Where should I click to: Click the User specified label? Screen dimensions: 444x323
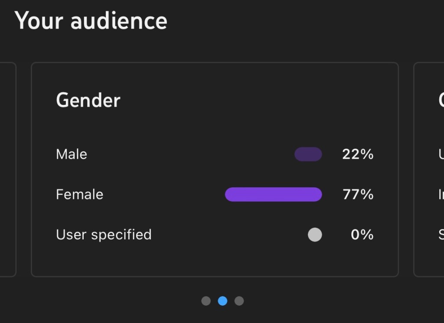pos(104,235)
